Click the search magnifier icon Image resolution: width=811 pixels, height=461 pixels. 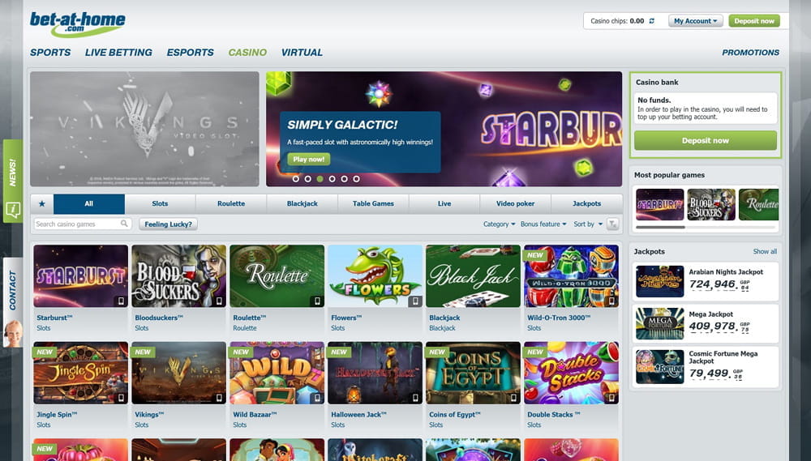(x=124, y=224)
